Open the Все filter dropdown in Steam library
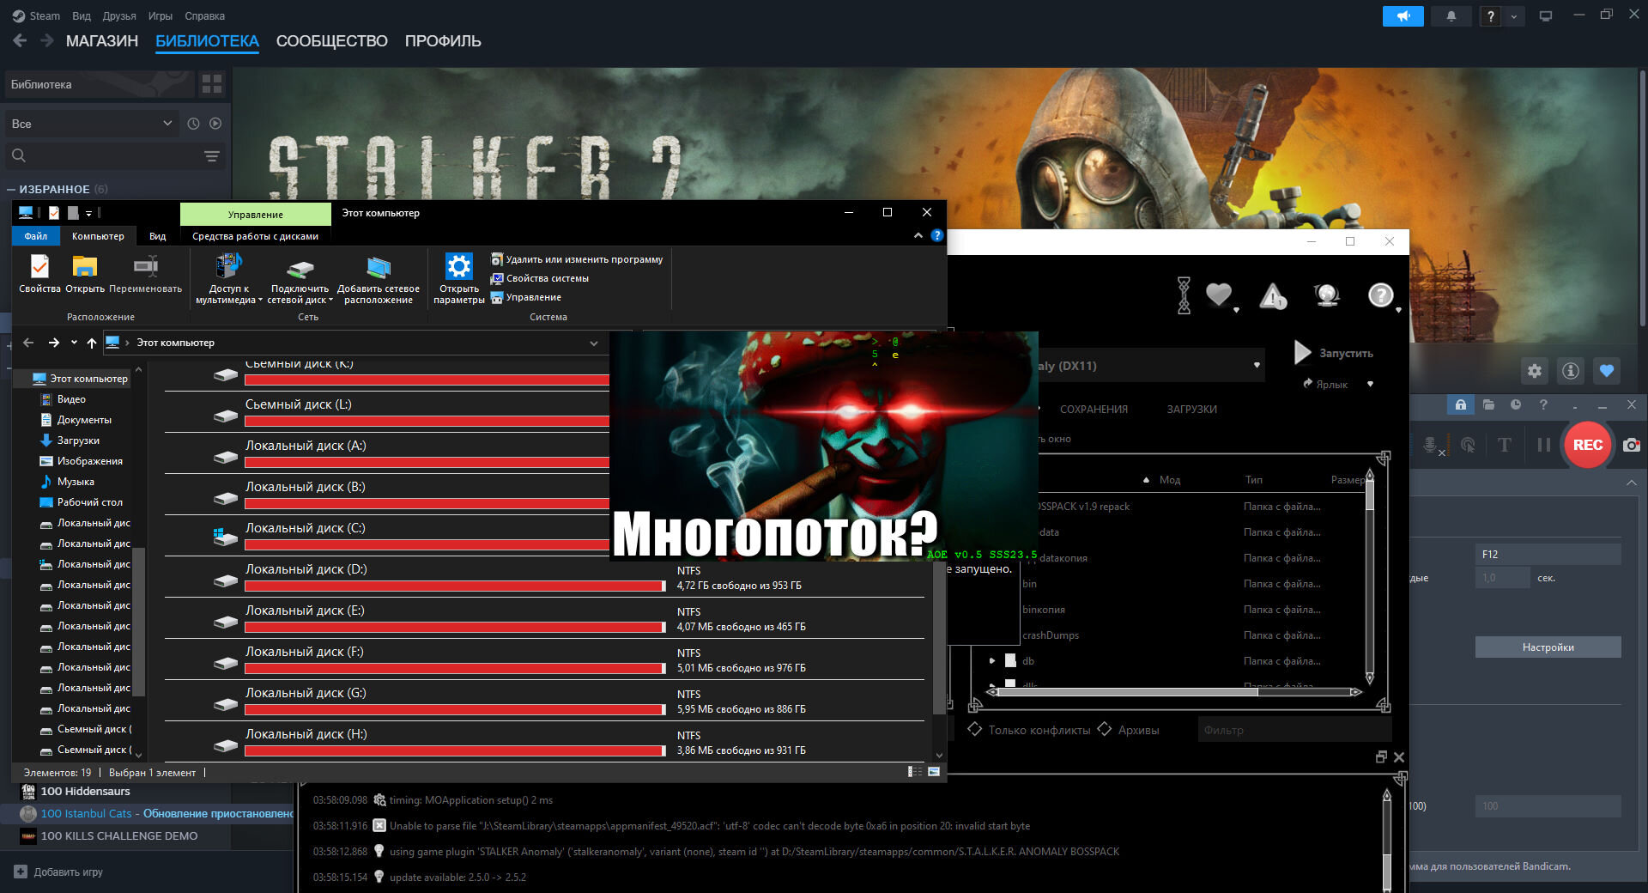1648x893 pixels. (x=92, y=124)
